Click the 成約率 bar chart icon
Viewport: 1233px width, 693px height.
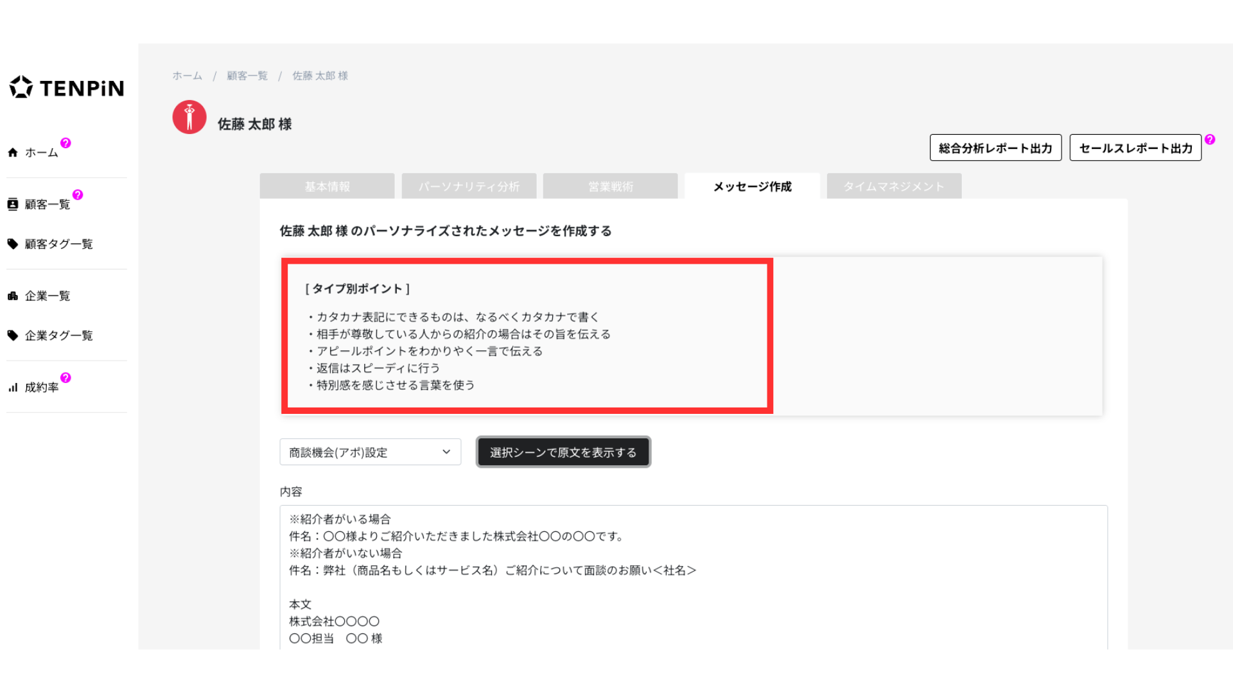(13, 388)
